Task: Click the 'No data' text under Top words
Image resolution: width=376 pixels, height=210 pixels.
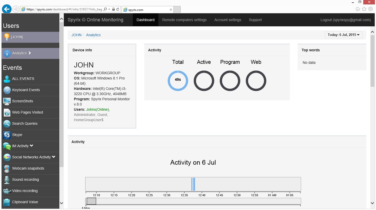Action: point(309,63)
